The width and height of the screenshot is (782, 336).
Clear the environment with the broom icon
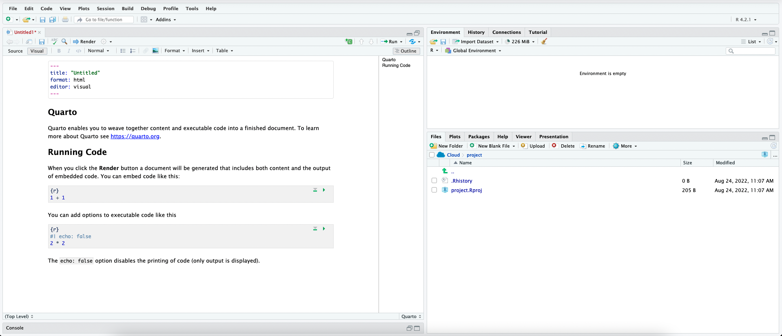point(544,41)
